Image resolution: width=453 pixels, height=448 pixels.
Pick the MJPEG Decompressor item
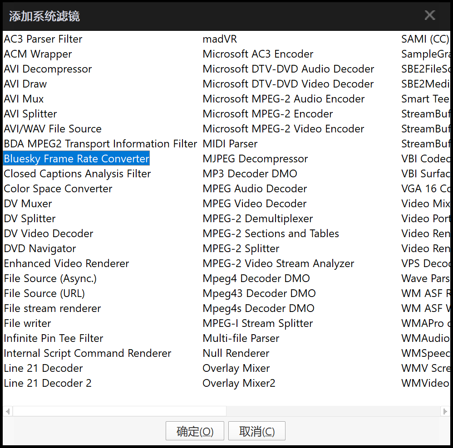coord(255,159)
